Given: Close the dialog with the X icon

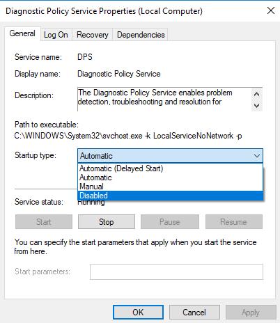Looking at the screenshot, I should (271, 10).
